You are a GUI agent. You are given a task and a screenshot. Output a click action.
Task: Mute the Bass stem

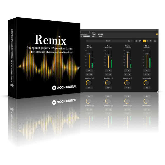pyautogui.click(x=110, y=74)
